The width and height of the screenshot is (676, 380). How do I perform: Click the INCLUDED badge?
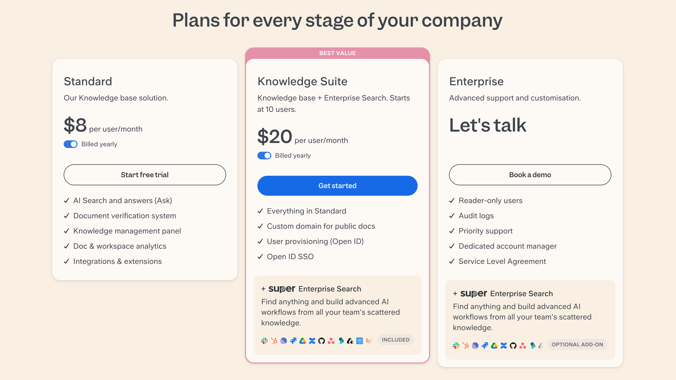[395, 340]
